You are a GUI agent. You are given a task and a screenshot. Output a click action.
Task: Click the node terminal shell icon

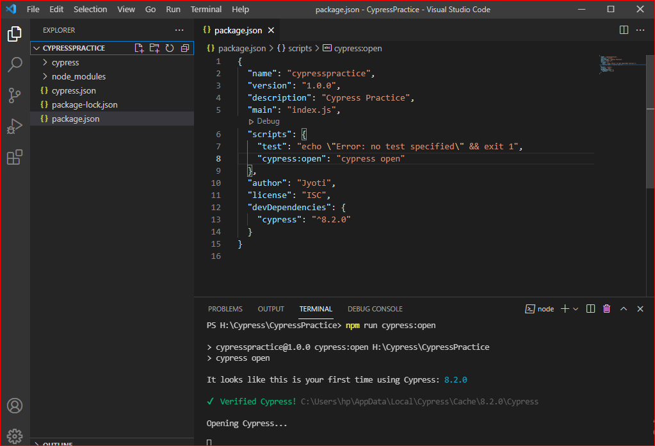530,309
